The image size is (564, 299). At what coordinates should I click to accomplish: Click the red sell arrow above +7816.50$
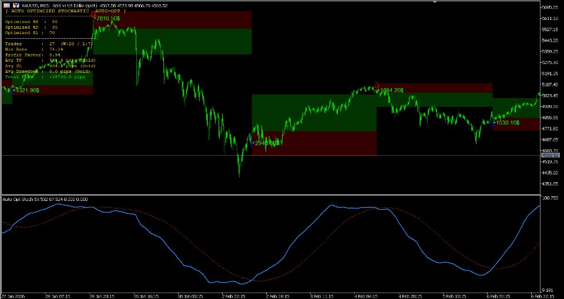93,15
